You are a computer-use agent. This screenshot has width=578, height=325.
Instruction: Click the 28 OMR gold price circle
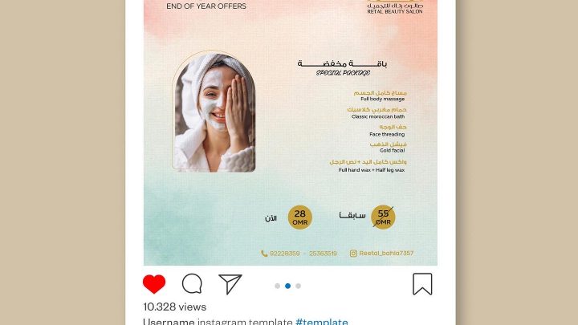pos(299,217)
